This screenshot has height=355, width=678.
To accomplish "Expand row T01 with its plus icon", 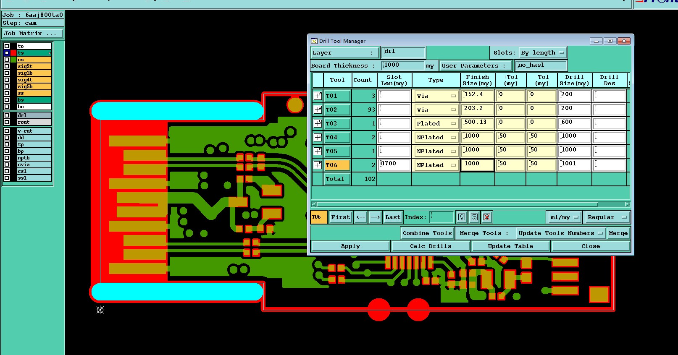I will (x=318, y=96).
